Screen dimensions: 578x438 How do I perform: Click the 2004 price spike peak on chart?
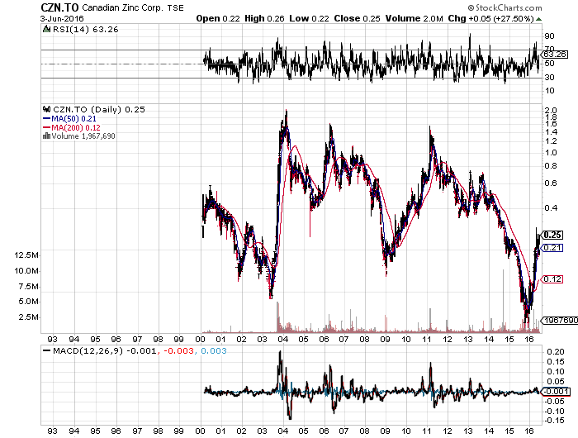(x=286, y=112)
